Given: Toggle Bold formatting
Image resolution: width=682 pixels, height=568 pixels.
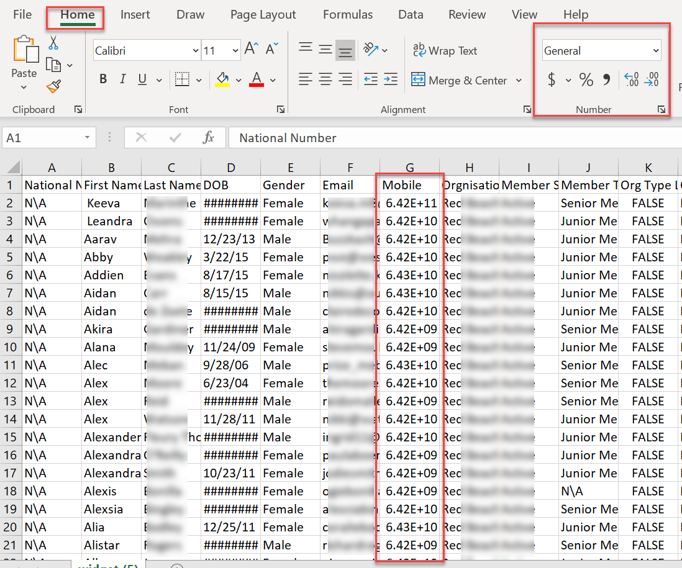Looking at the screenshot, I should click(x=103, y=79).
